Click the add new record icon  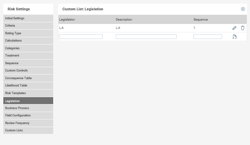click(234, 37)
